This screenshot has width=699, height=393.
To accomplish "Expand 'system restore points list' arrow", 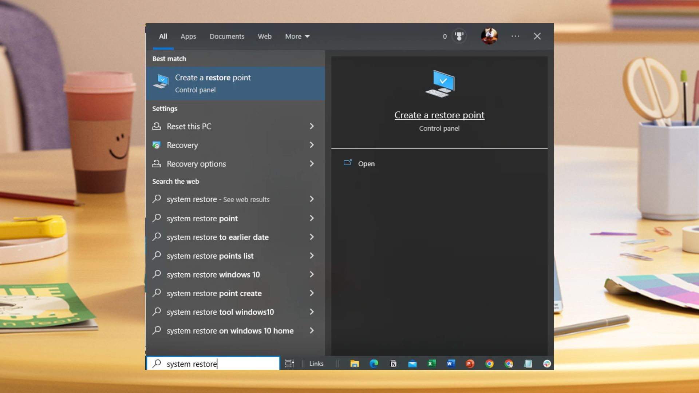I will point(312,256).
